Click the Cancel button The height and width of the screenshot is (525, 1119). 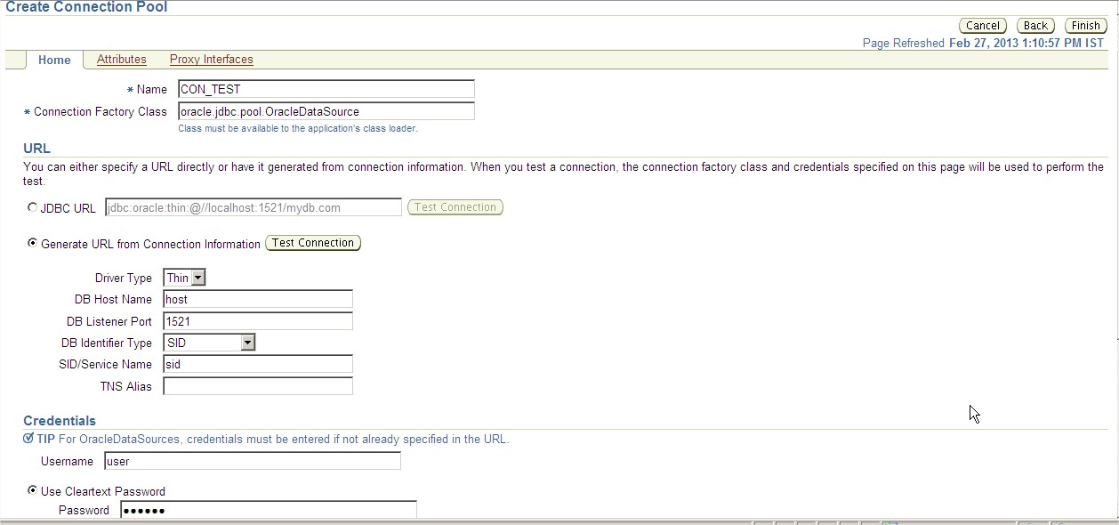point(982,26)
